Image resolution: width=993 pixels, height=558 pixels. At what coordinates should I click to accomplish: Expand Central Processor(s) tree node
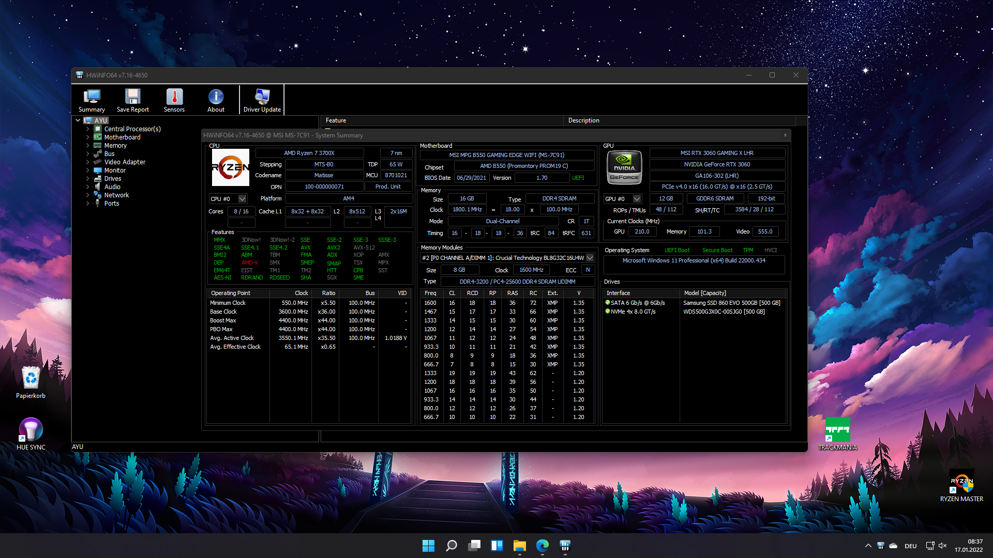tap(87, 129)
